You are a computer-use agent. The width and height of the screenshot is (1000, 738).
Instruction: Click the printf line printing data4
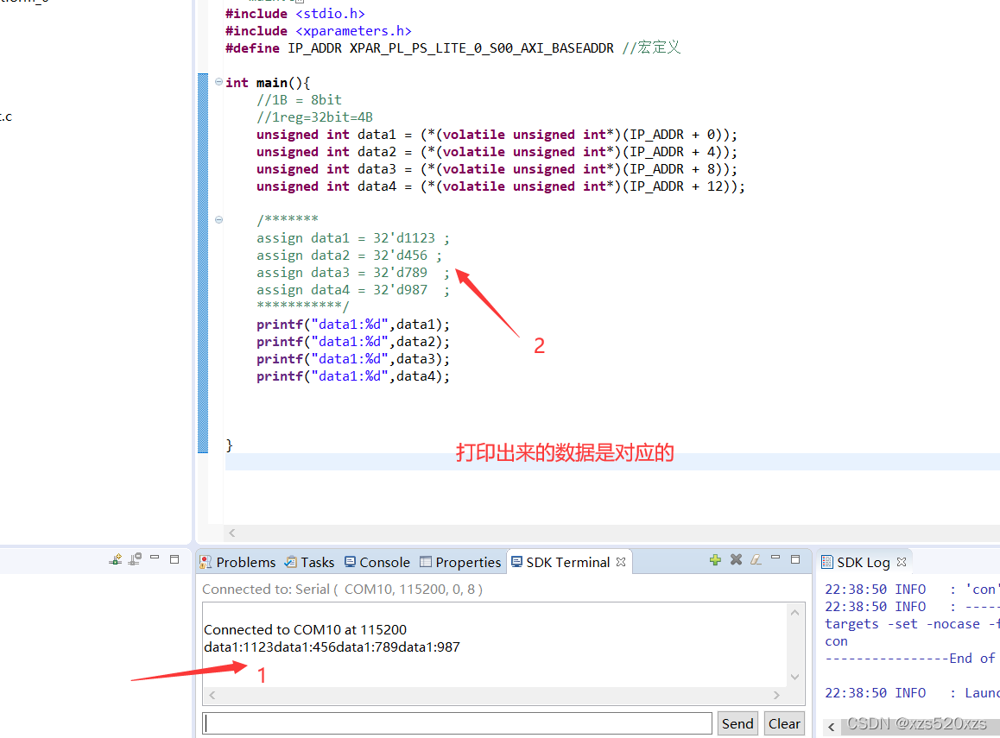tap(353, 376)
